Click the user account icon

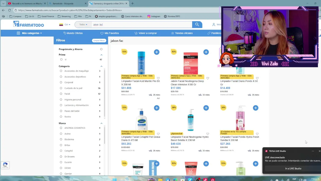214,25
